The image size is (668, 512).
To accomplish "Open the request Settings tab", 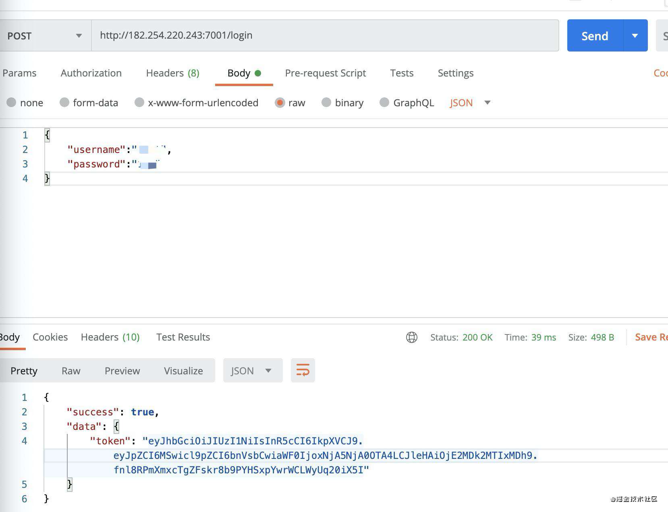I will coord(456,73).
